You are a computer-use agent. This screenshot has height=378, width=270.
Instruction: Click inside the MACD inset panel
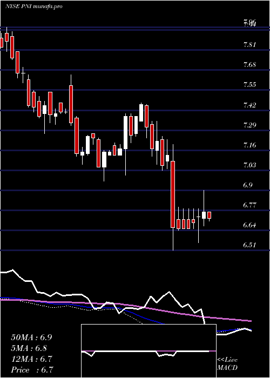tap(148, 351)
